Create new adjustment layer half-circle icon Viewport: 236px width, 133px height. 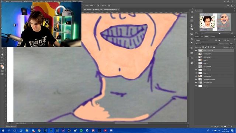[222, 126]
